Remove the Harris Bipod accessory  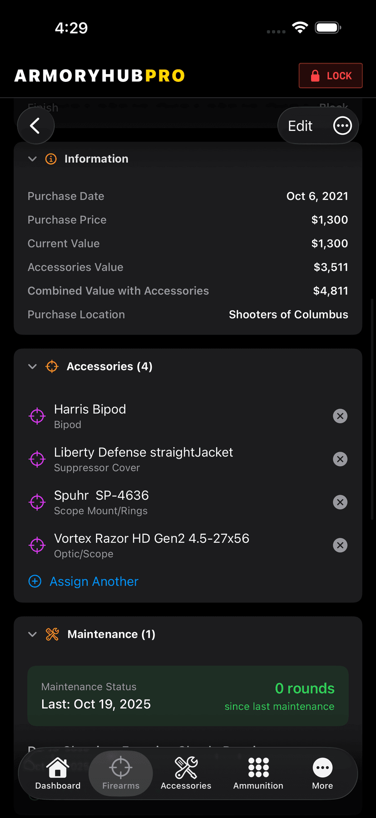click(x=340, y=416)
